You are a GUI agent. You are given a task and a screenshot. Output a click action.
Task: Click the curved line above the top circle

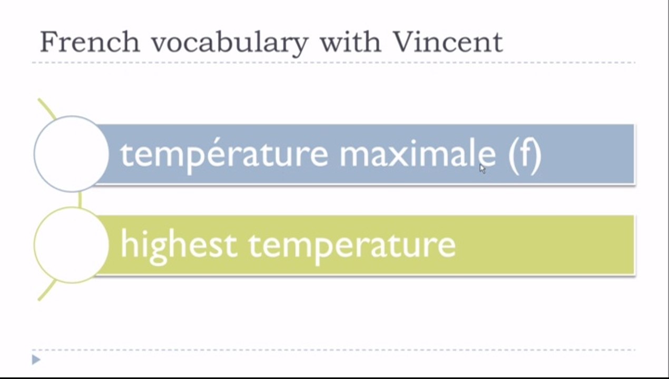coord(47,108)
